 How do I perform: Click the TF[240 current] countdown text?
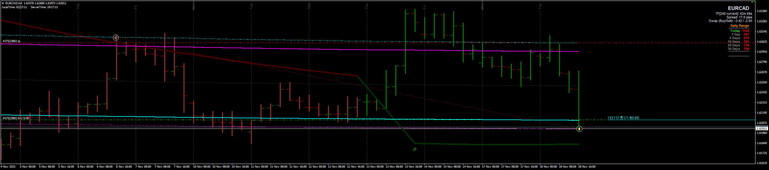click(x=733, y=14)
